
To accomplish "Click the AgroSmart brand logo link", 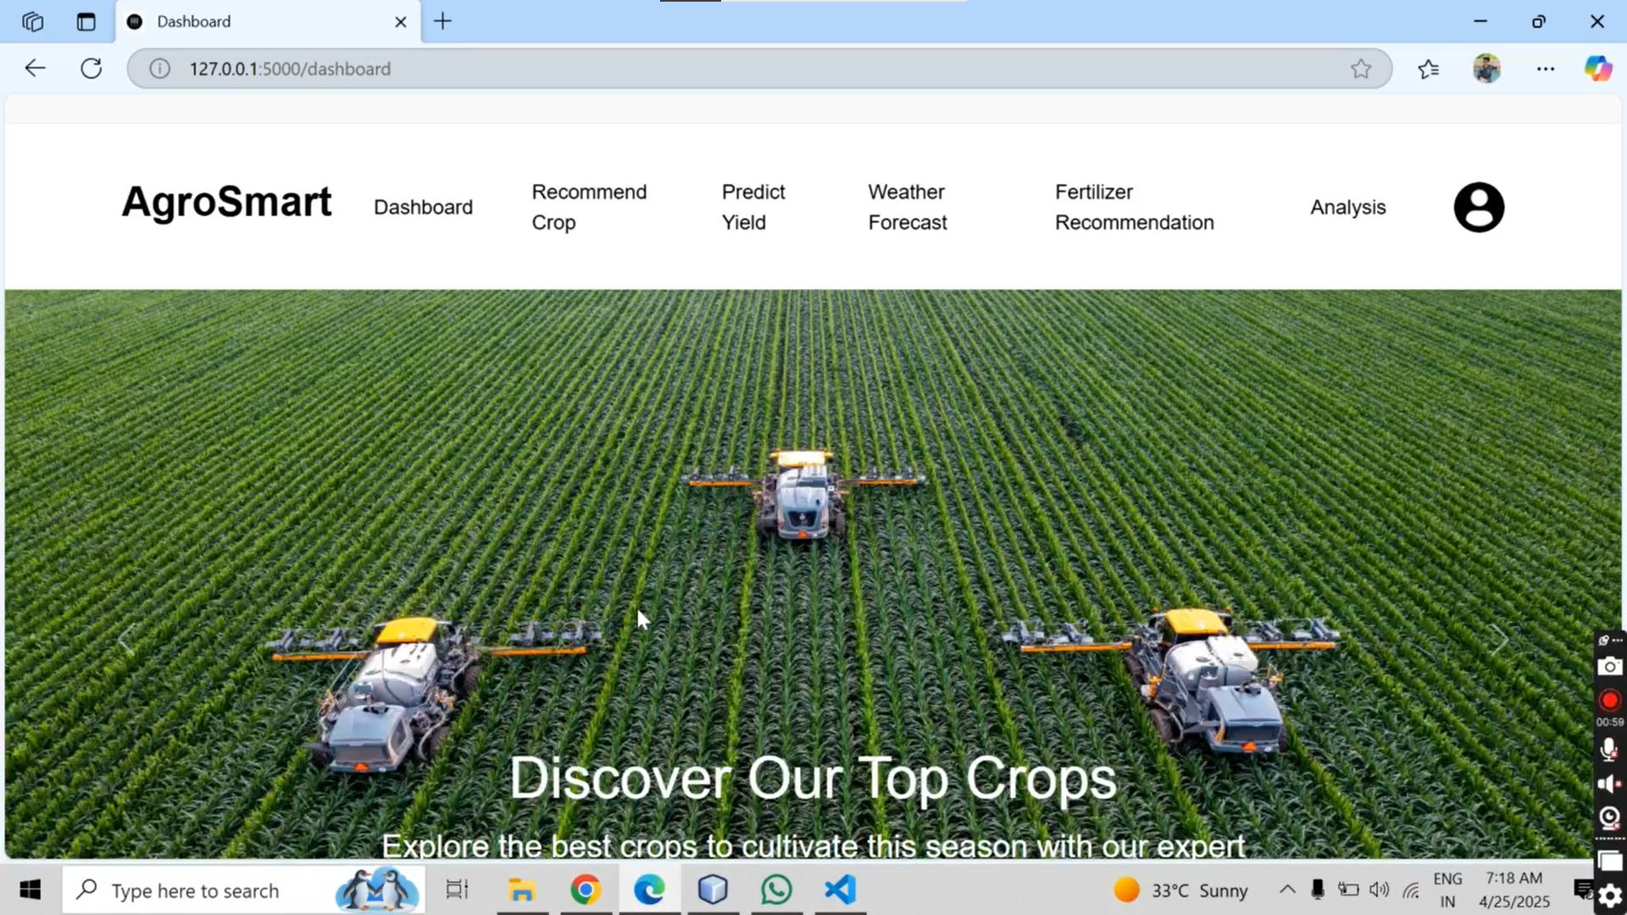I will click(226, 202).
